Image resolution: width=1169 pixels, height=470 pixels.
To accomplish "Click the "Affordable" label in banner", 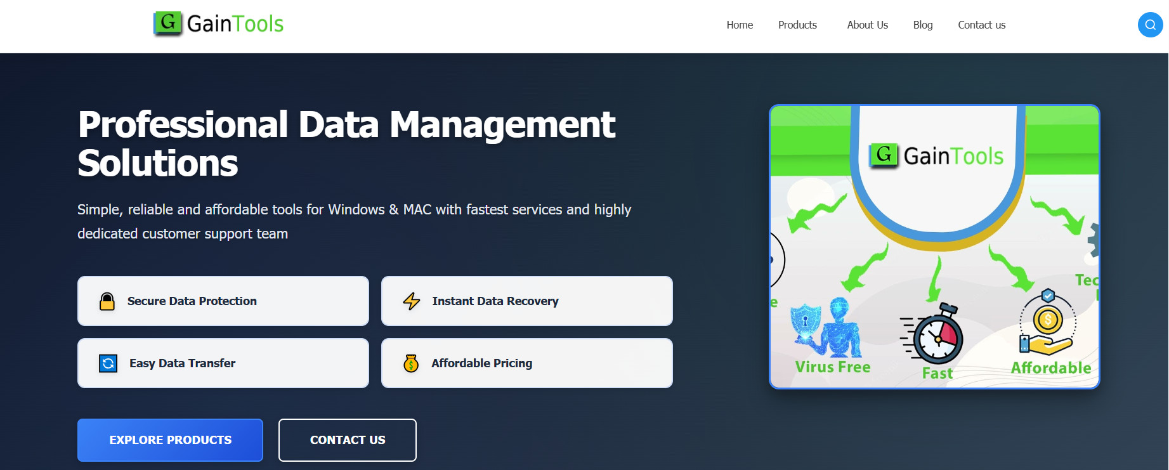I will point(1051,368).
